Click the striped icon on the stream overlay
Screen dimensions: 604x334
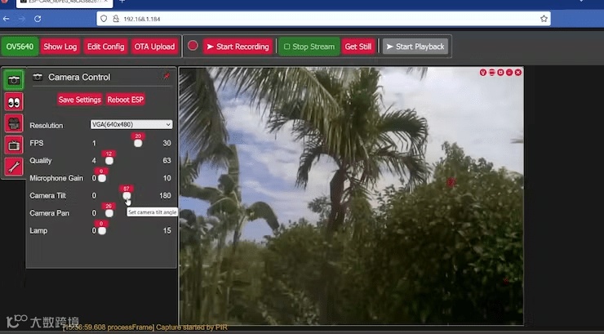492,73
